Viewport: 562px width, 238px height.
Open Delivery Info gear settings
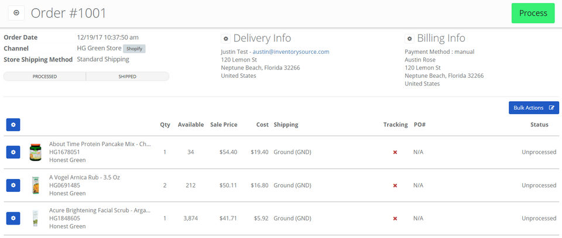pos(225,39)
